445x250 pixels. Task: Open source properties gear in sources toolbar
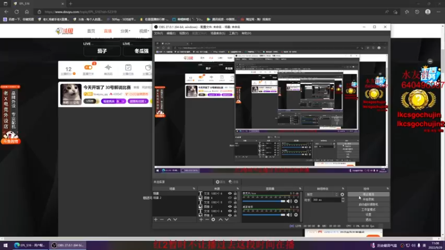coord(213,219)
